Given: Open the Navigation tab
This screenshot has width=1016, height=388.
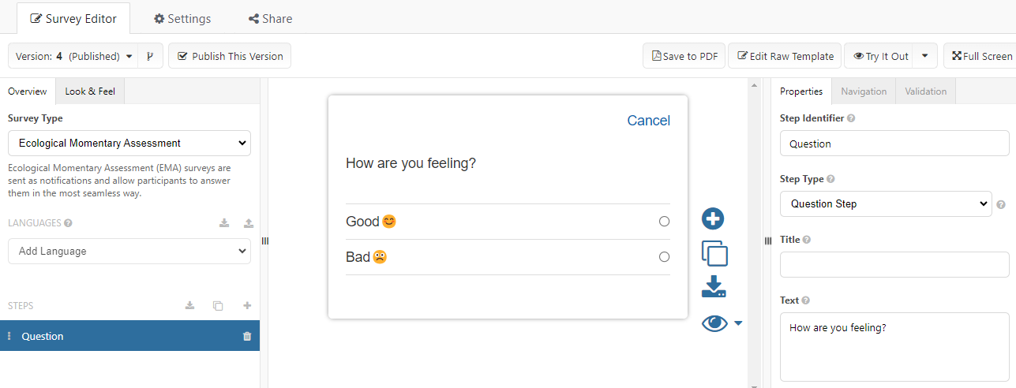Looking at the screenshot, I should (864, 91).
